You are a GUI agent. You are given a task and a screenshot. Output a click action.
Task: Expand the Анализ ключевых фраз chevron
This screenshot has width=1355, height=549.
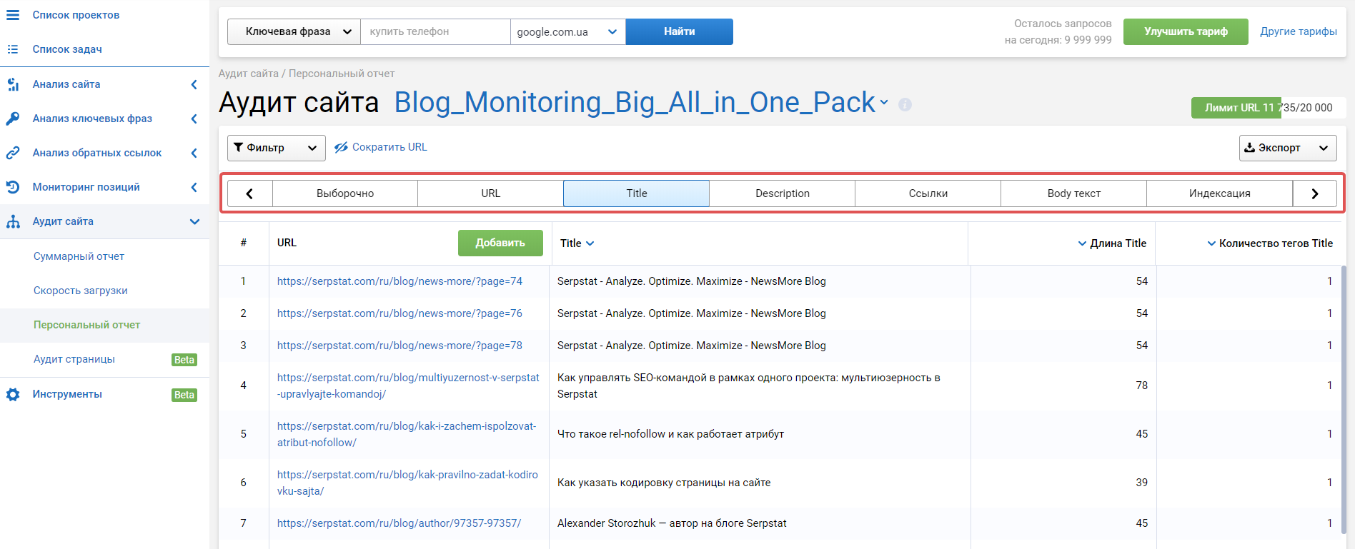tap(194, 119)
